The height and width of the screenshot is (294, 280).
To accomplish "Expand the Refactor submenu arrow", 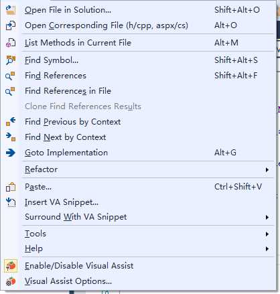I will pyautogui.click(x=267, y=169).
